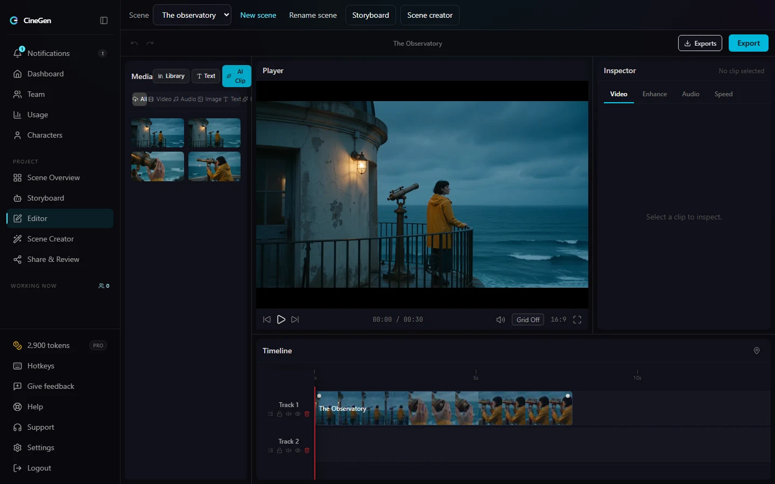Viewport: 775px width, 484px height.
Task: Open the Exports list
Action: point(700,43)
